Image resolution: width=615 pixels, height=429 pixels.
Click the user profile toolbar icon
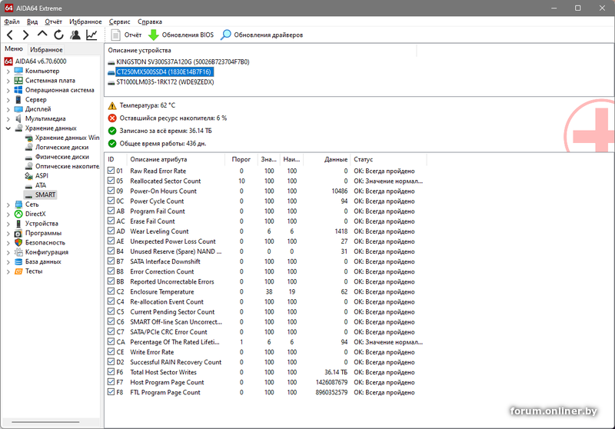(75, 35)
